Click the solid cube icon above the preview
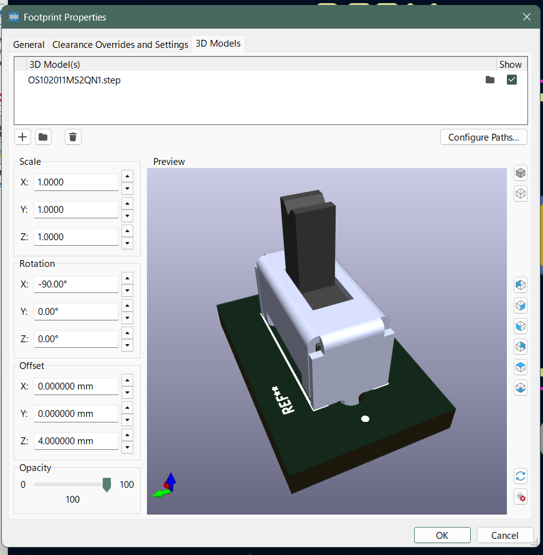The width and height of the screenshot is (543, 555). [521, 172]
